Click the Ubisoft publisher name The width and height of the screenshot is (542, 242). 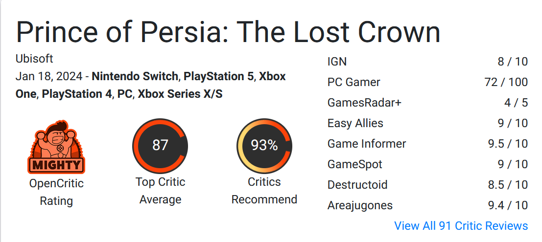point(34,59)
